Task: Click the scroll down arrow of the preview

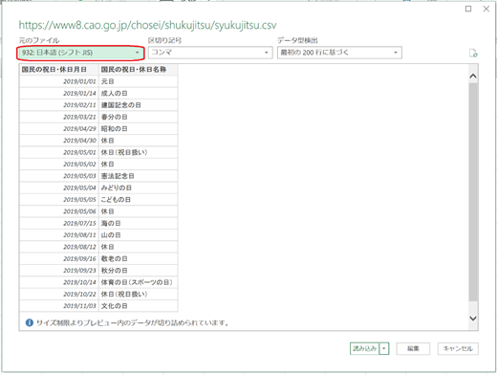Action: tap(473, 319)
